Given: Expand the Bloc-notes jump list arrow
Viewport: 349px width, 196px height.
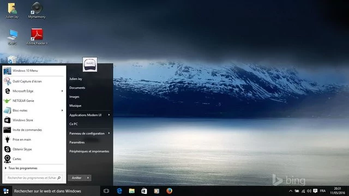Looking at the screenshot, I should point(62,111).
